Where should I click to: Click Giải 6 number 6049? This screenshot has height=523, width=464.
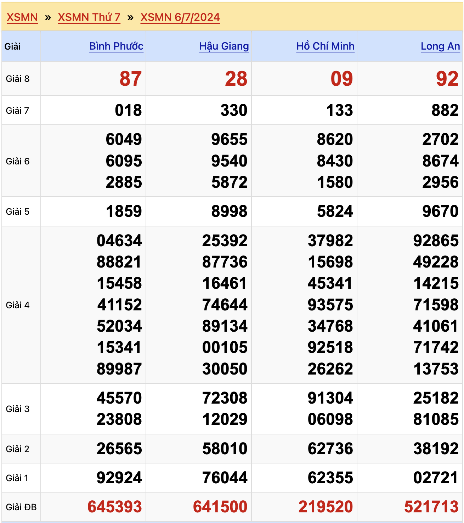click(x=124, y=139)
